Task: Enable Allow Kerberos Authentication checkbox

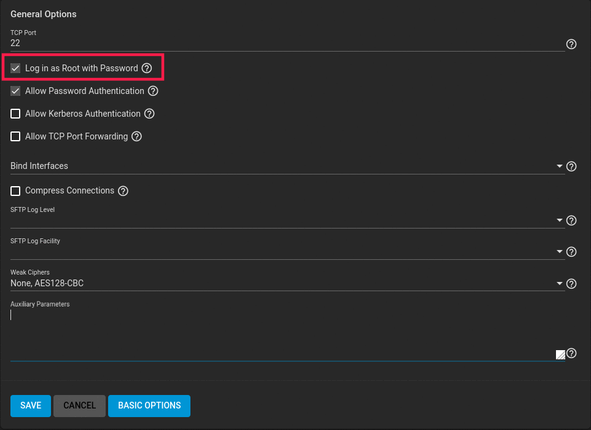Action: (x=16, y=114)
